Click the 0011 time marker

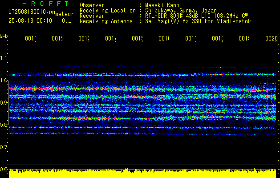pyautogui.click(x=30, y=38)
